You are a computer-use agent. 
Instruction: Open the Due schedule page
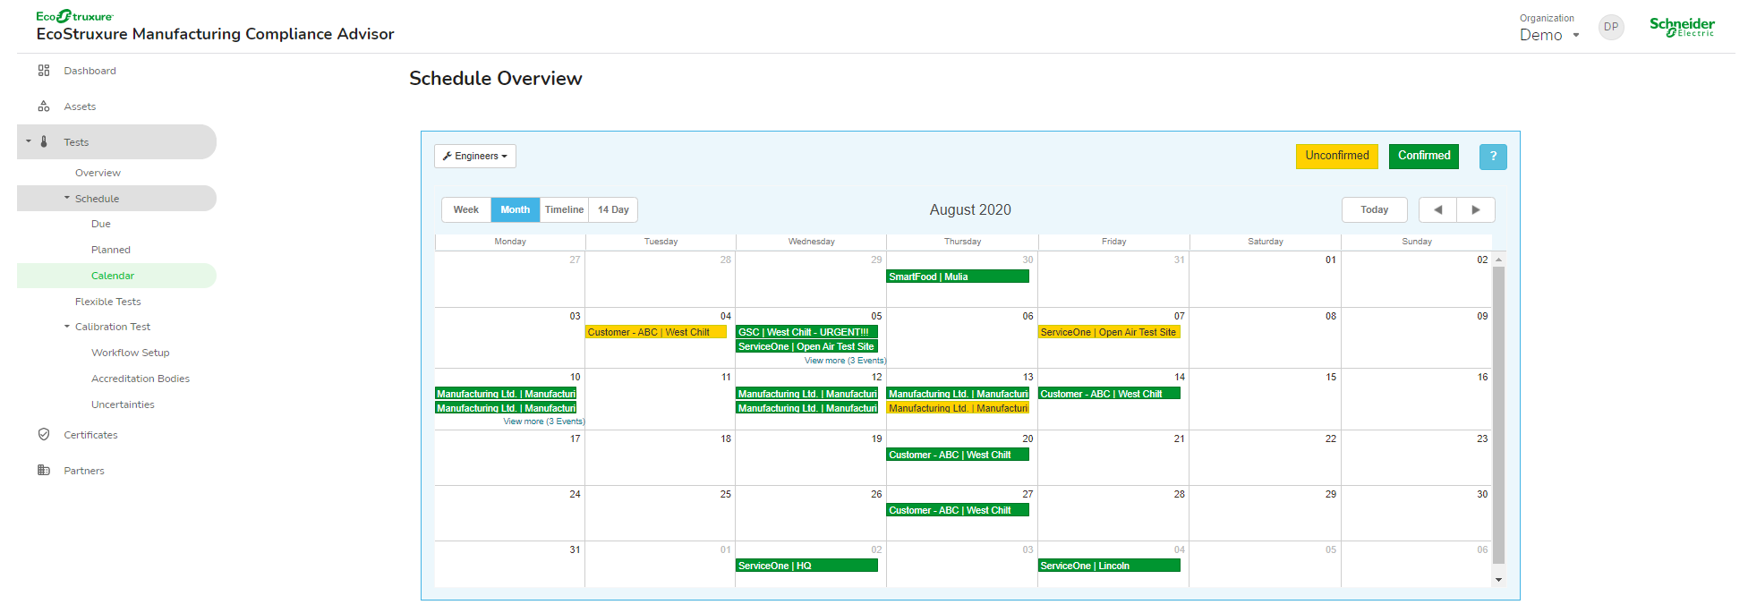[x=101, y=224]
